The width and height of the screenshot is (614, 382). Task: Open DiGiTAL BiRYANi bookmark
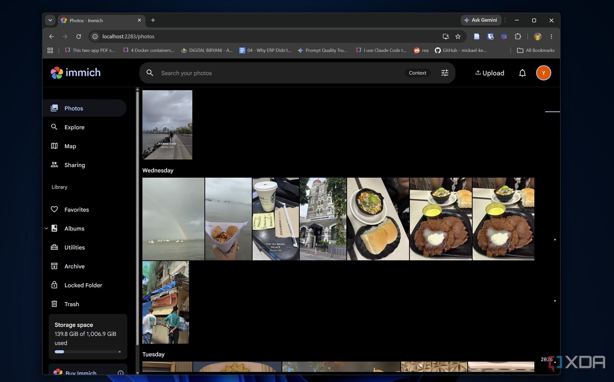[207, 50]
